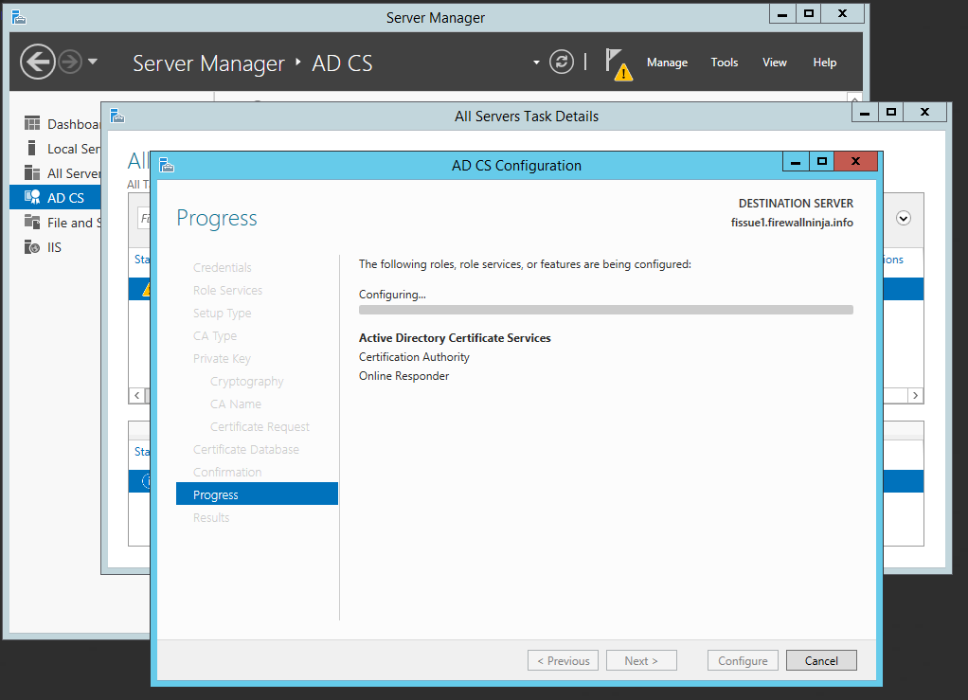The image size is (968, 700).
Task: Refresh Server Manager with the refresh icon
Action: [x=561, y=62]
